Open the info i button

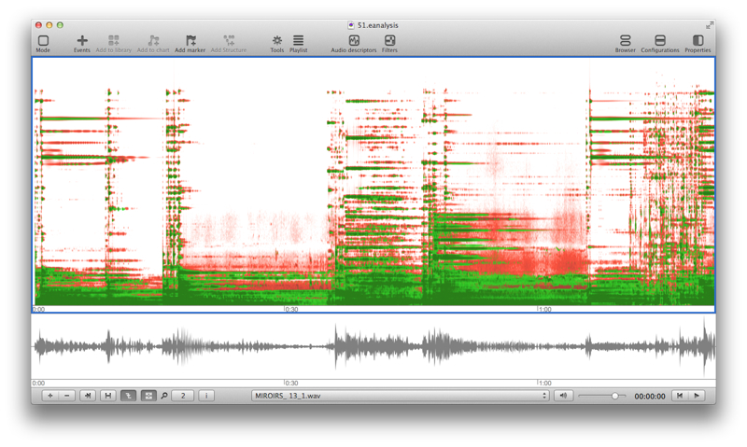(x=206, y=396)
